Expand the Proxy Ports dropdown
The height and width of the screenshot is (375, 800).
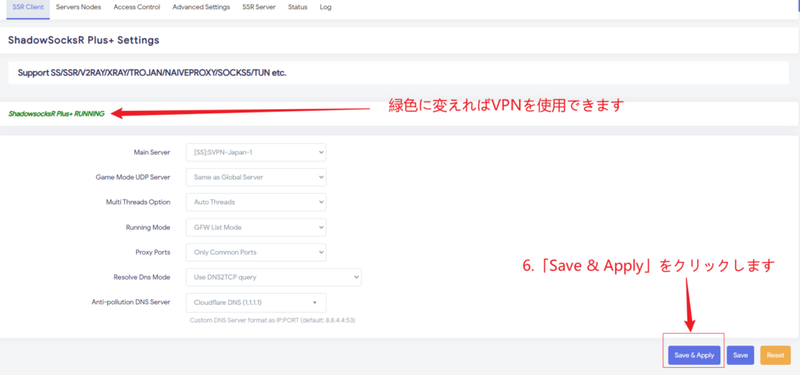click(255, 252)
